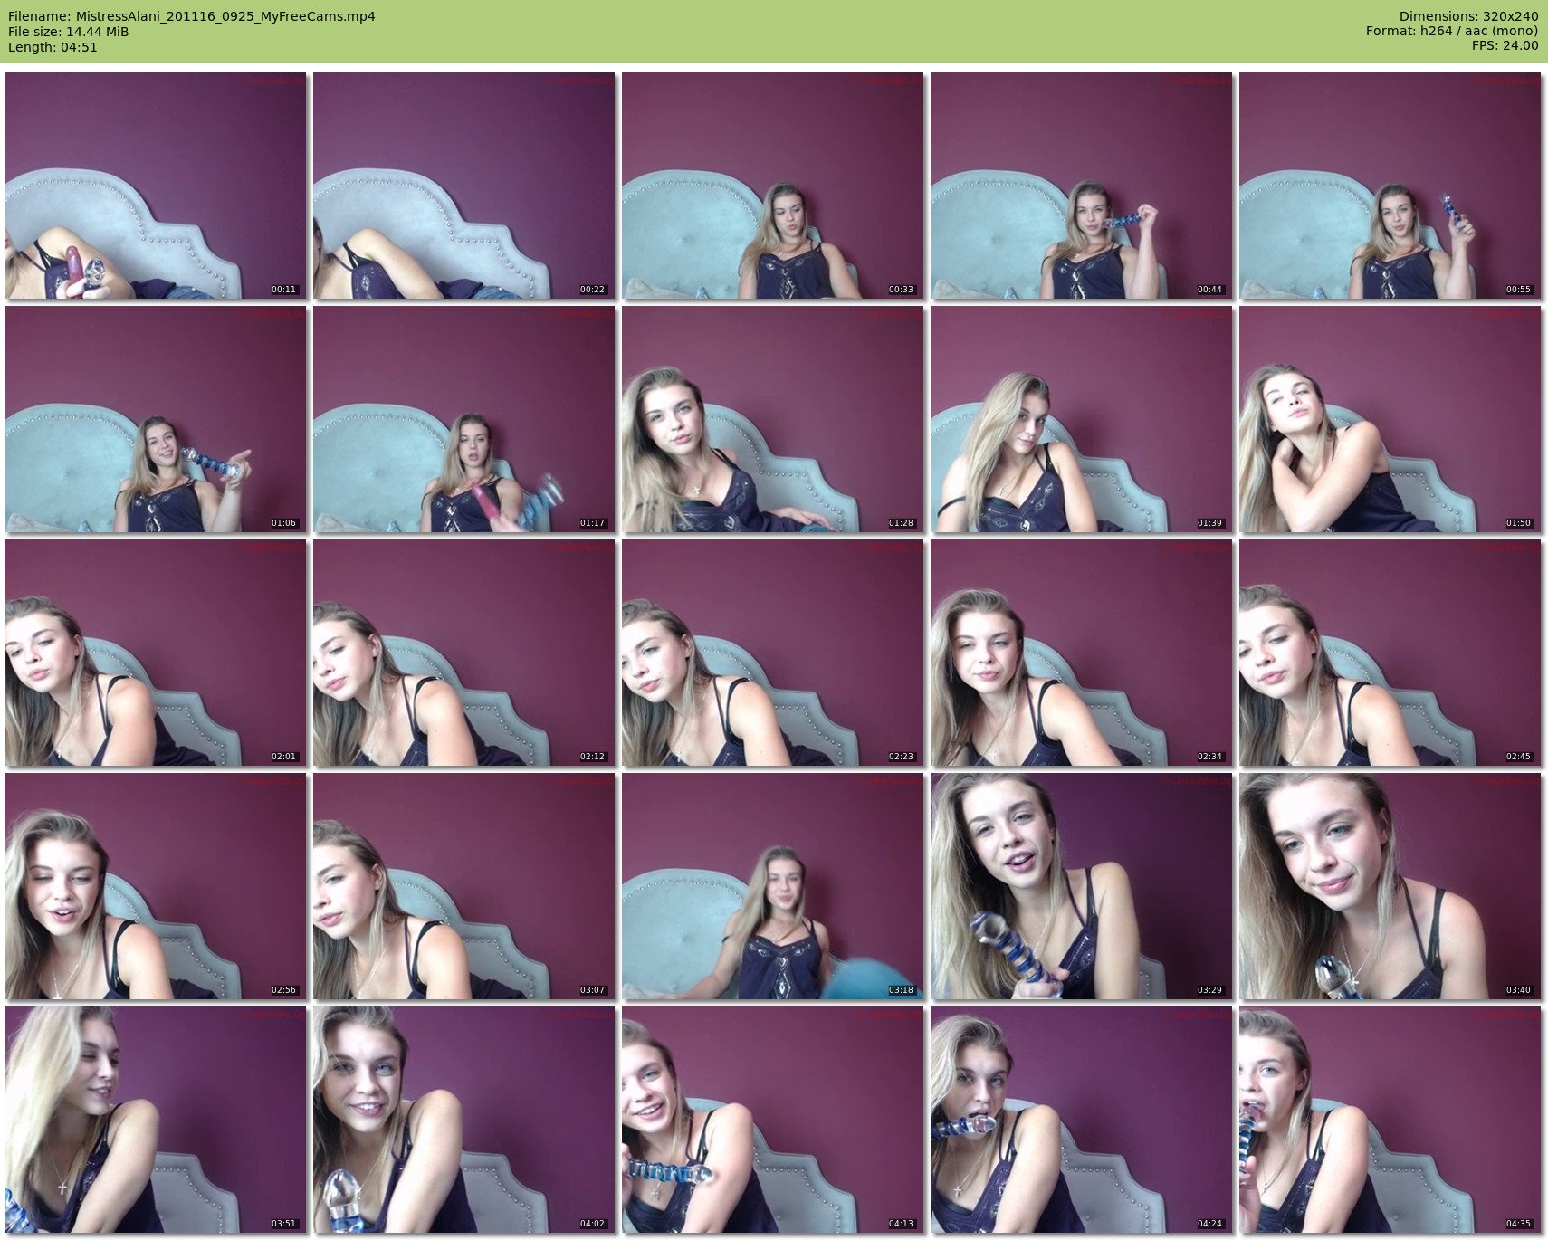
Task: Choose the frame timestamped 02:23
Action: point(773,653)
